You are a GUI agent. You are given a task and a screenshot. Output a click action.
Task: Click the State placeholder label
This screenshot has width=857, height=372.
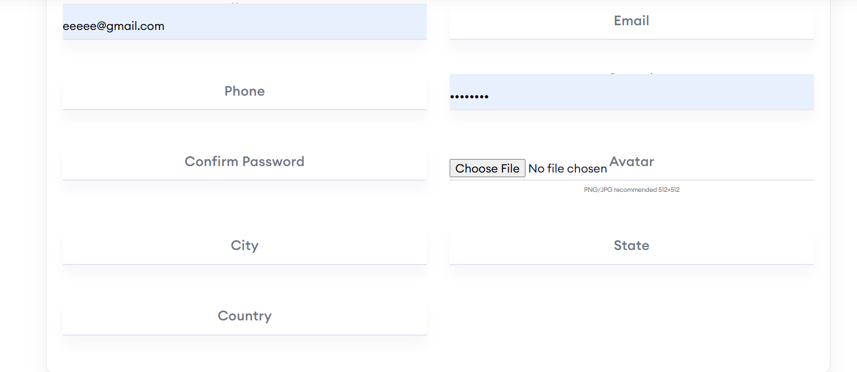(631, 245)
